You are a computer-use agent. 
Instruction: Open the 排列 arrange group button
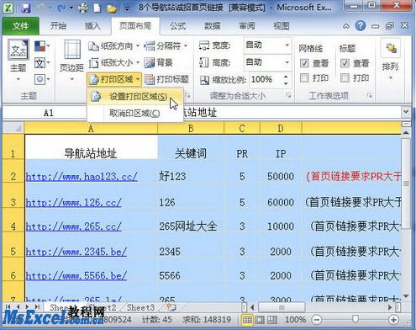[x=391, y=60]
